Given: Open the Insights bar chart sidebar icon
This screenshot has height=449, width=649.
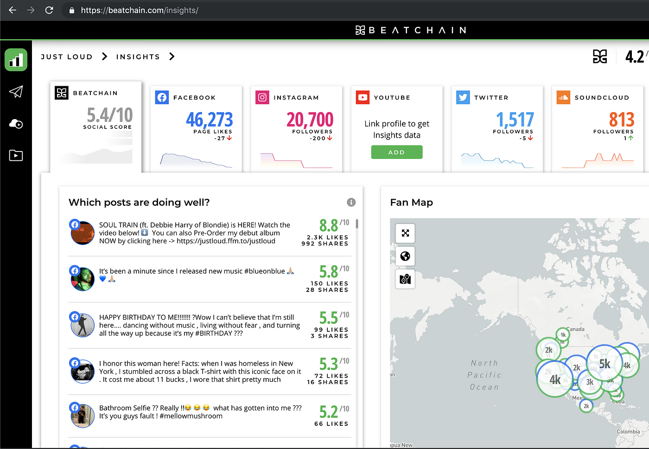Looking at the screenshot, I should pyautogui.click(x=16, y=60).
